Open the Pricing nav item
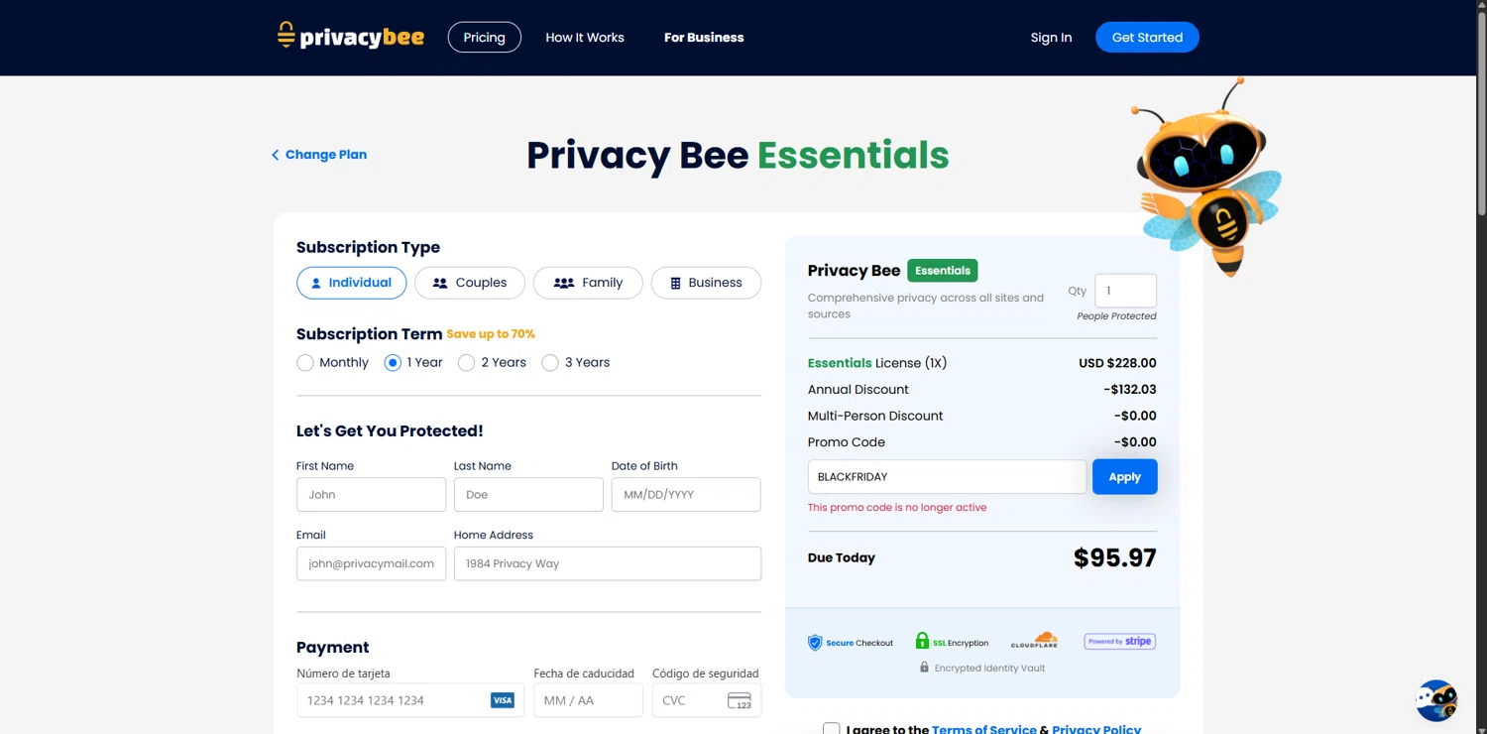This screenshot has width=1487, height=734. (x=485, y=38)
